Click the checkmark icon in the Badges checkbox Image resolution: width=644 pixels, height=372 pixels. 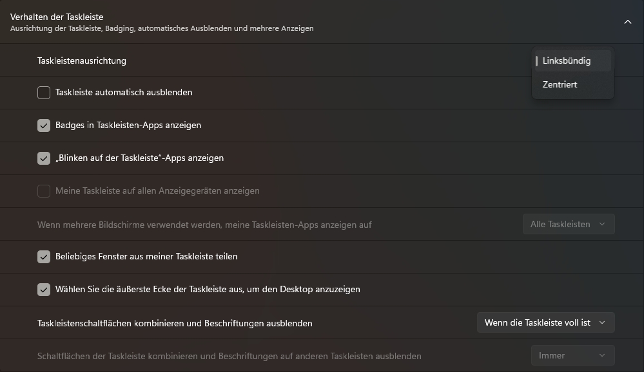point(43,126)
